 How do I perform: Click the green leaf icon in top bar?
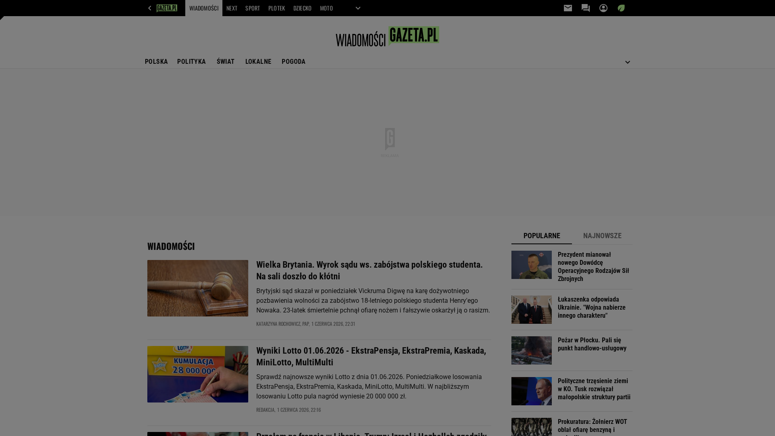(x=621, y=8)
